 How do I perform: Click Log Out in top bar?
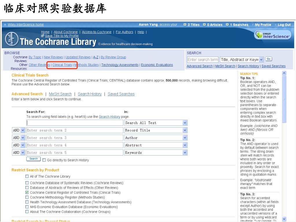[x=284, y=25]
